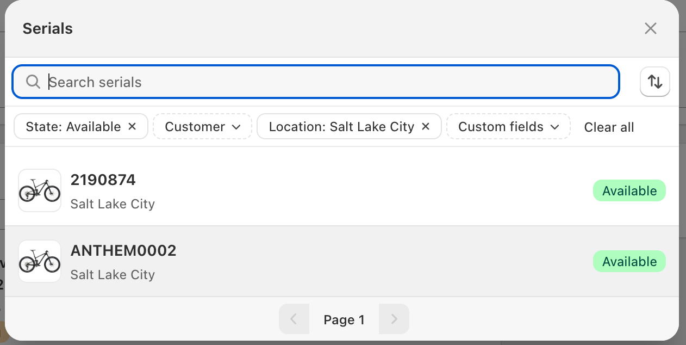Clear all applied filters
This screenshot has height=345, width=686.
[609, 127]
